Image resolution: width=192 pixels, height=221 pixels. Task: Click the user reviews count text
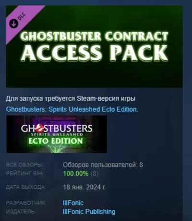tap(103, 165)
